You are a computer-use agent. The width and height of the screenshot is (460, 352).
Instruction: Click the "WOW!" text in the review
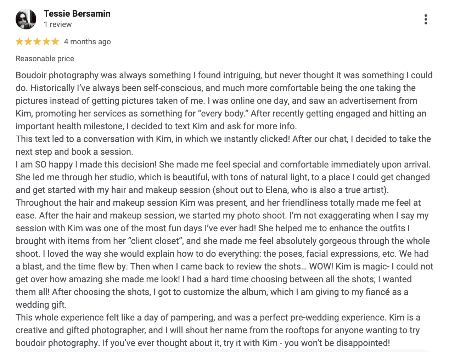[x=321, y=267]
